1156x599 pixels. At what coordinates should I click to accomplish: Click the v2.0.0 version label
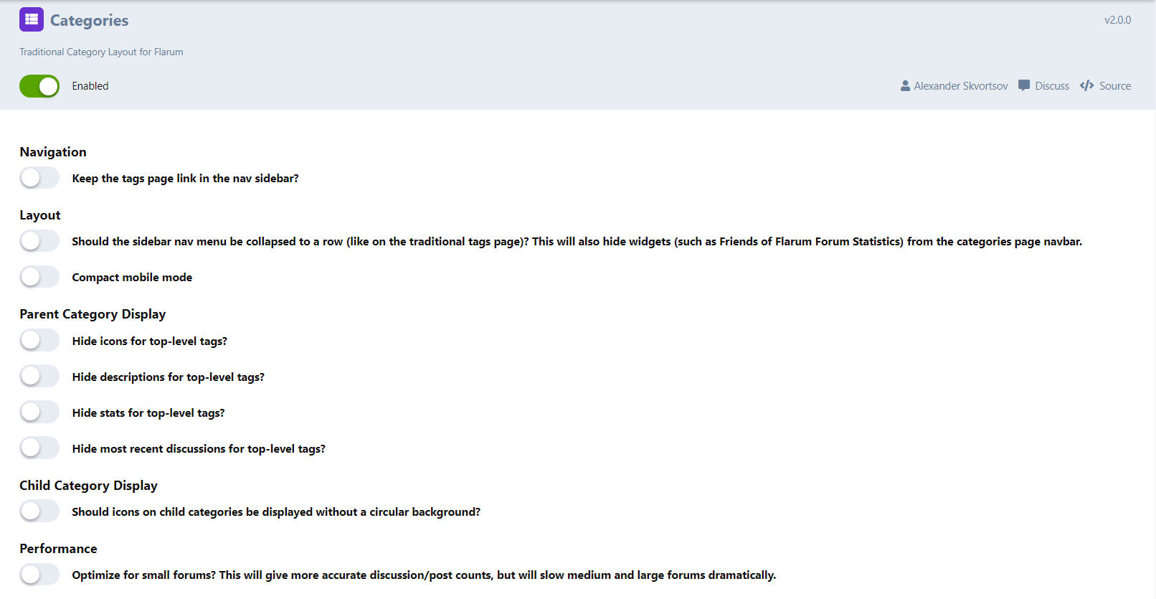(1117, 20)
